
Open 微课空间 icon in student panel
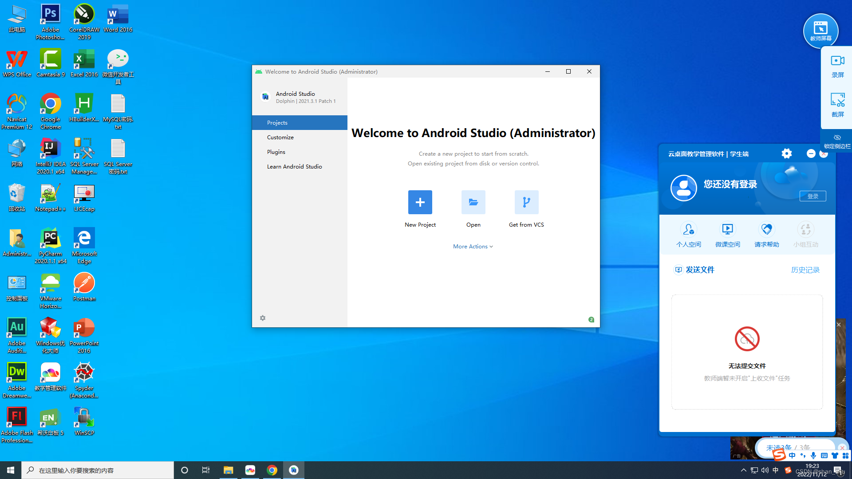[x=727, y=229]
